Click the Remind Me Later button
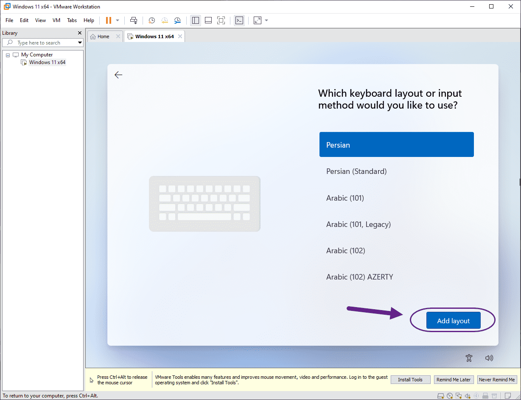 point(454,380)
